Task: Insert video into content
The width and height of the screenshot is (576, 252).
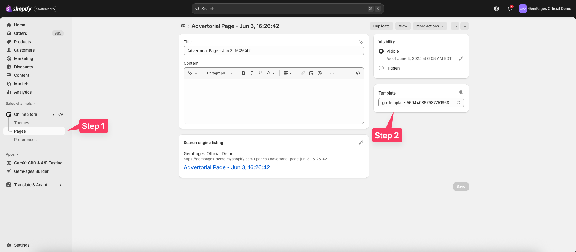Action: point(320,73)
